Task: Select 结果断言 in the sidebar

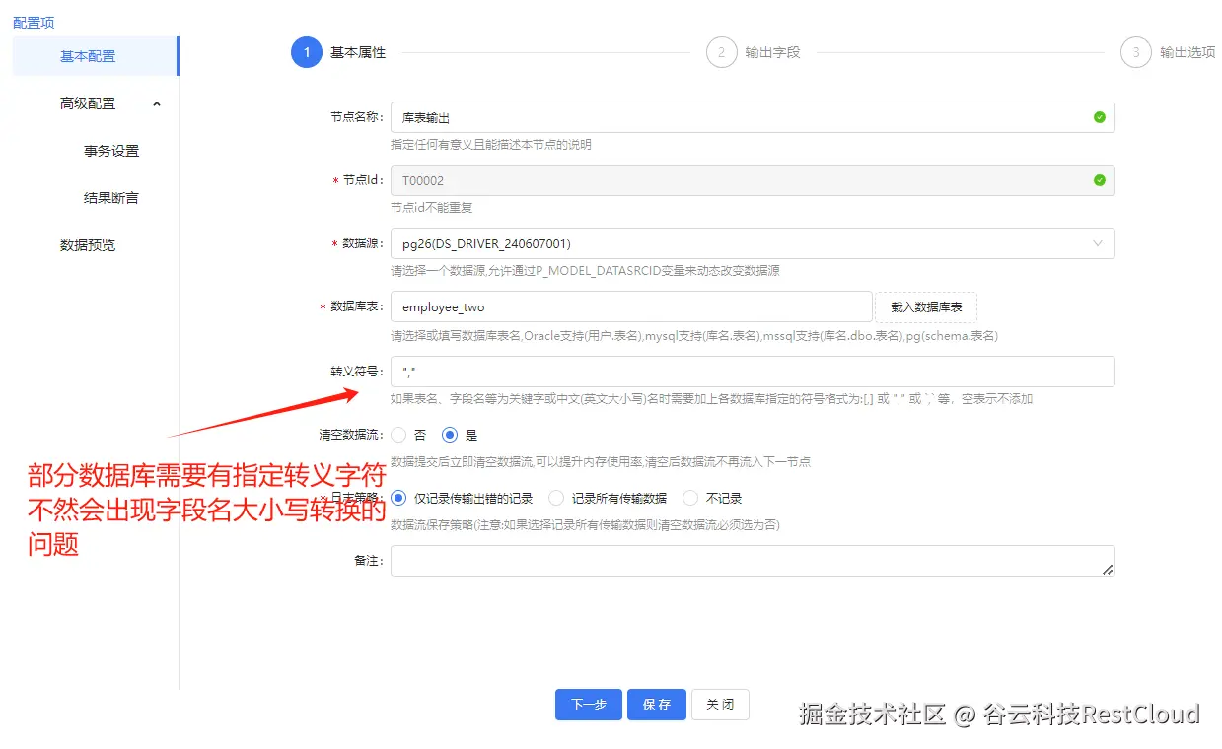Action: coord(111,198)
